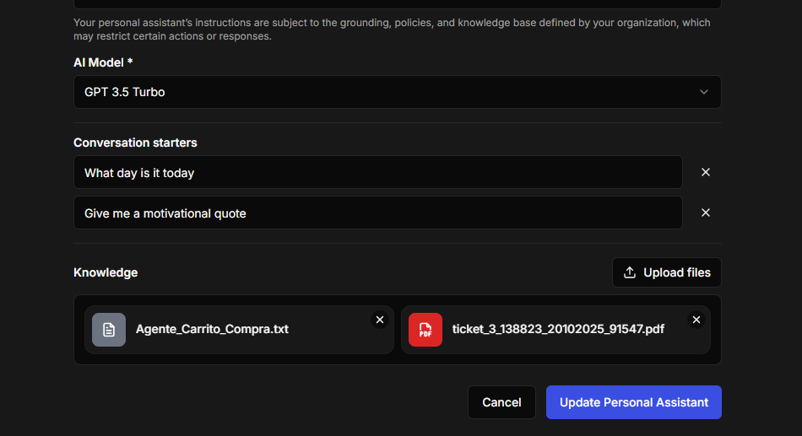
Task: Open the AI Model dropdown
Action: coord(398,92)
